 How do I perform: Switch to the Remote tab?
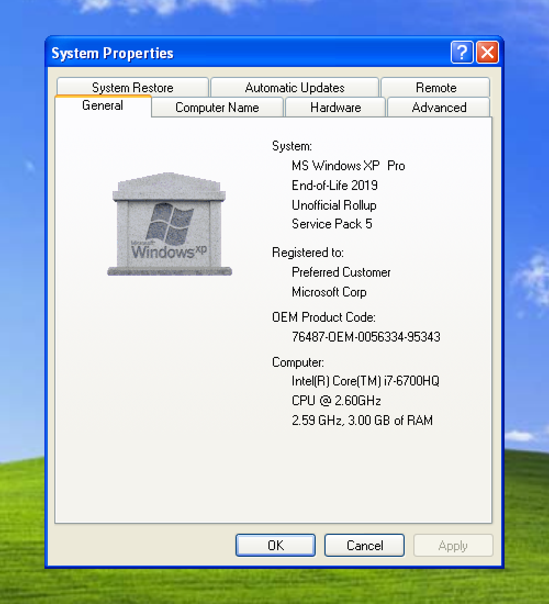click(x=435, y=87)
